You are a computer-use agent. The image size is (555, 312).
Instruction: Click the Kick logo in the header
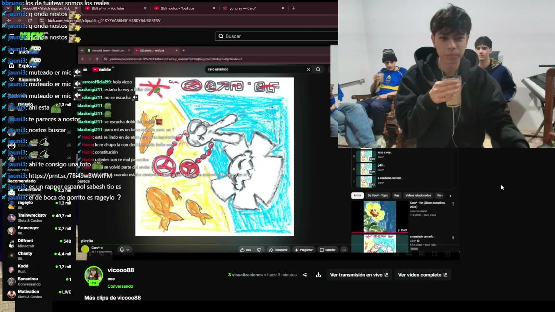point(31,36)
